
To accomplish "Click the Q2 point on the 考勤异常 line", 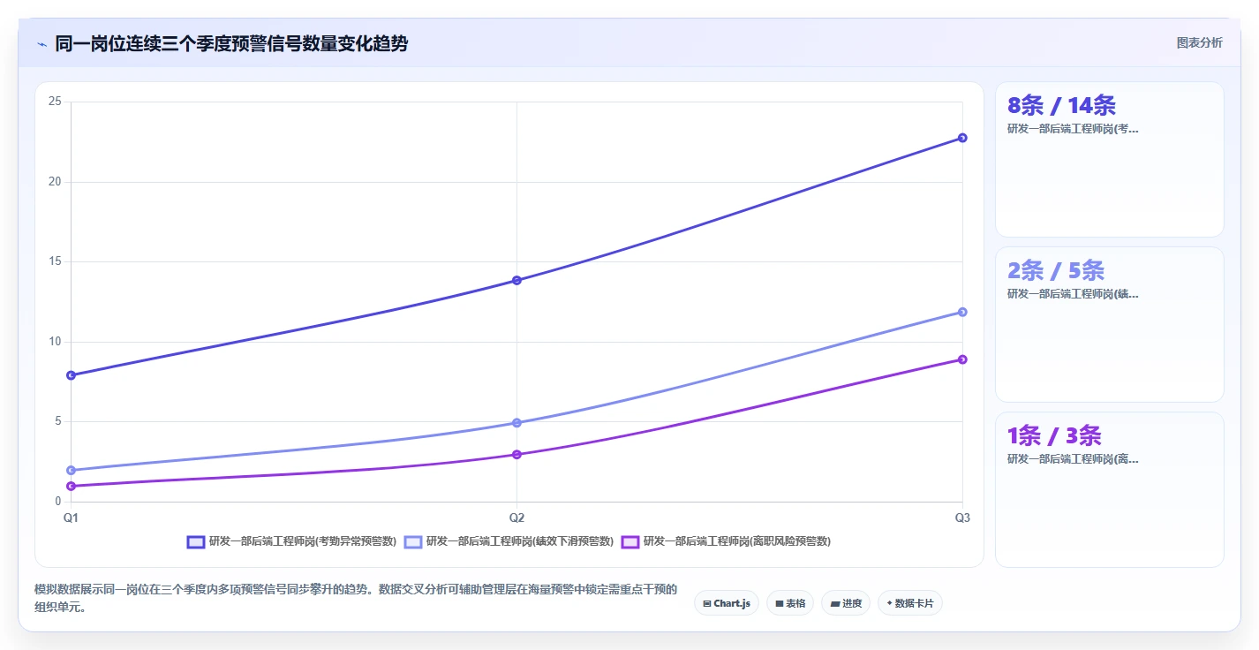I will pyautogui.click(x=516, y=280).
